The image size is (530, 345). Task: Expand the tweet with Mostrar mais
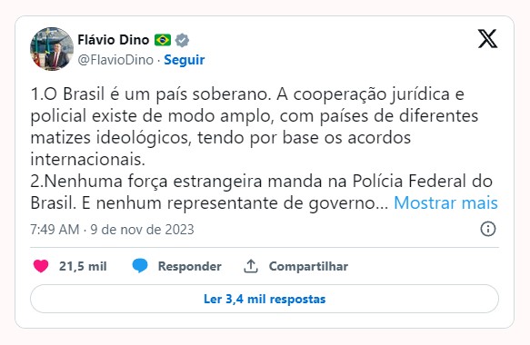[445, 203]
